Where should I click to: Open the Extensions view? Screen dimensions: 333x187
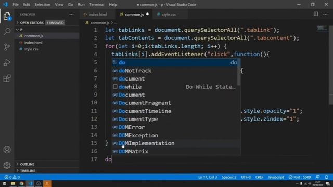pos(7,78)
